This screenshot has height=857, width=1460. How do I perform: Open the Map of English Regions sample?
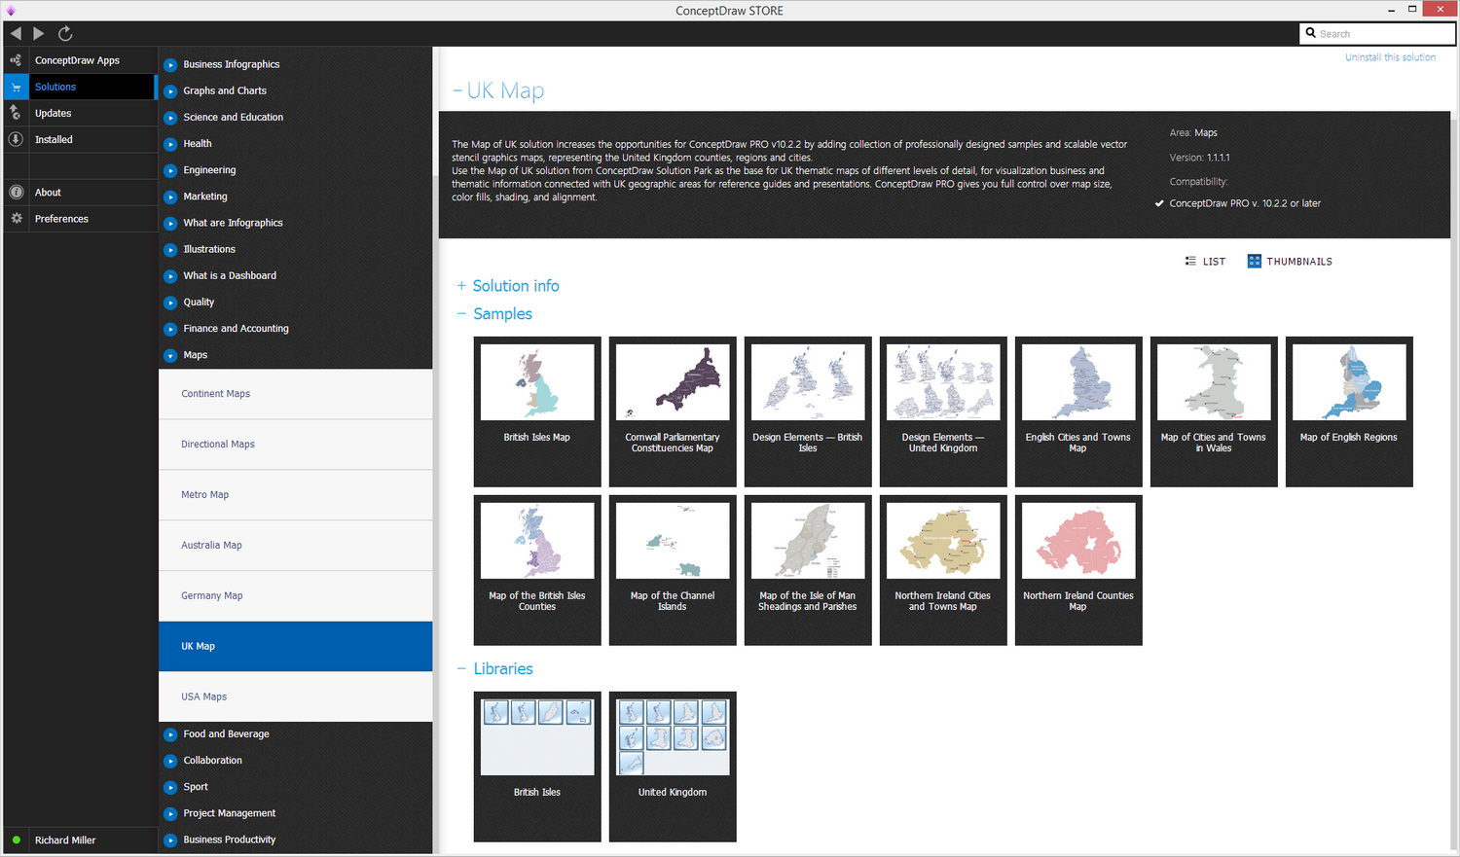tap(1349, 411)
